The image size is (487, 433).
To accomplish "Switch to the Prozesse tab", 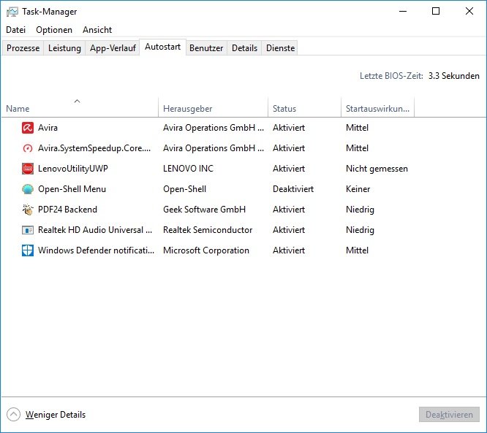I will pyautogui.click(x=23, y=48).
